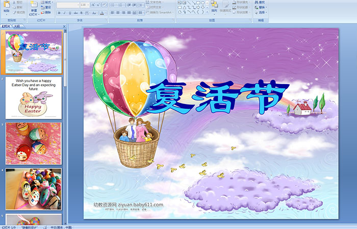Switch to the Slides (幻灯片) pane tab

pyautogui.click(x=6, y=27)
